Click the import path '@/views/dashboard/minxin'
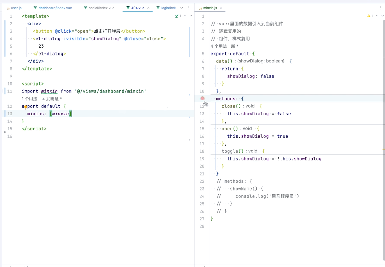The height and width of the screenshot is (267, 385). [110, 91]
